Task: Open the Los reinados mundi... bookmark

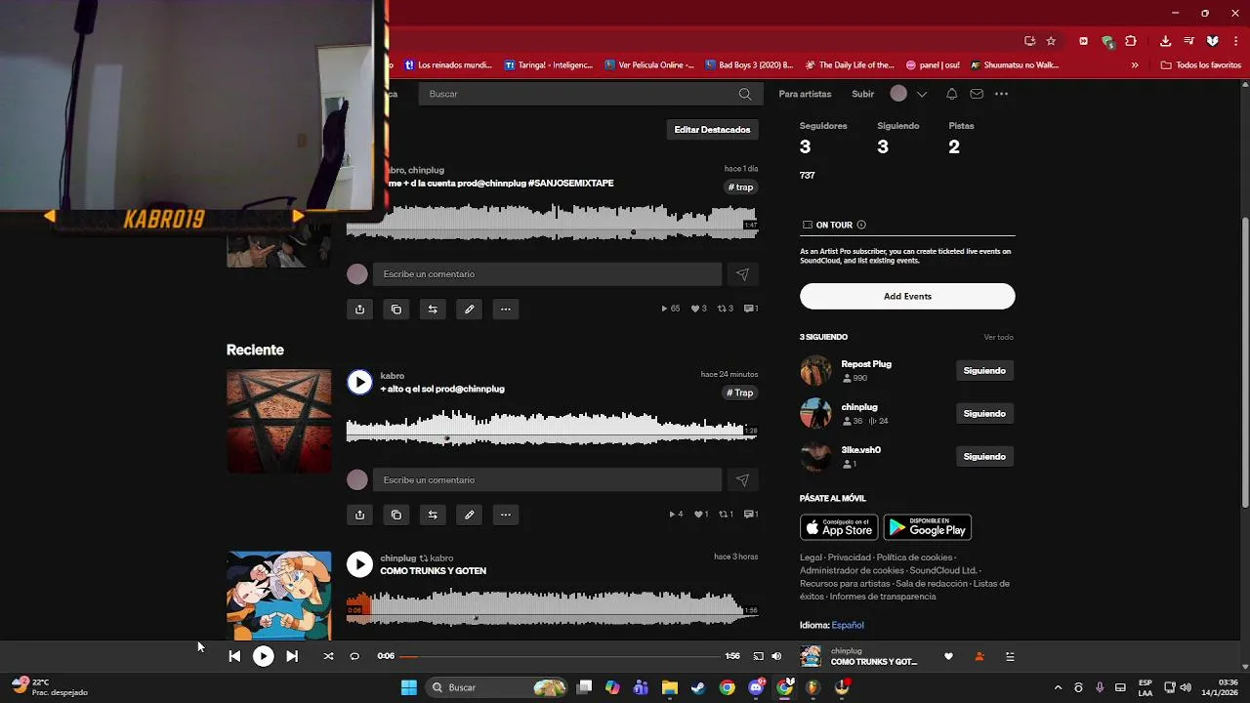Action: point(448,65)
